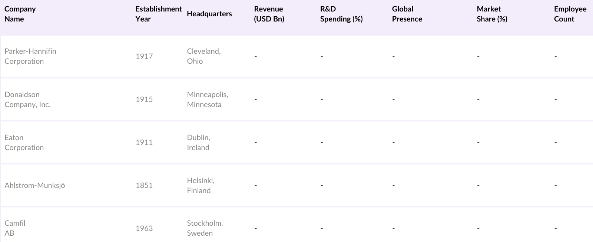
Task: Select the Dublin, Ireland headquarters cell
Action: (x=198, y=142)
